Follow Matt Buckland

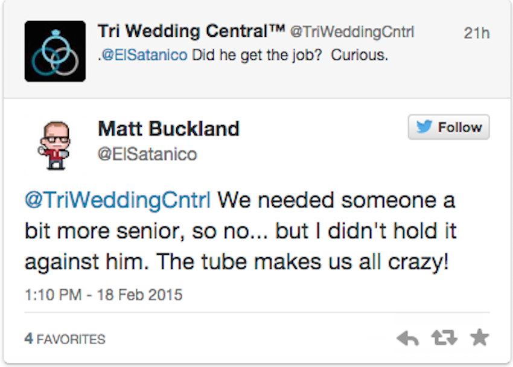[x=448, y=127]
